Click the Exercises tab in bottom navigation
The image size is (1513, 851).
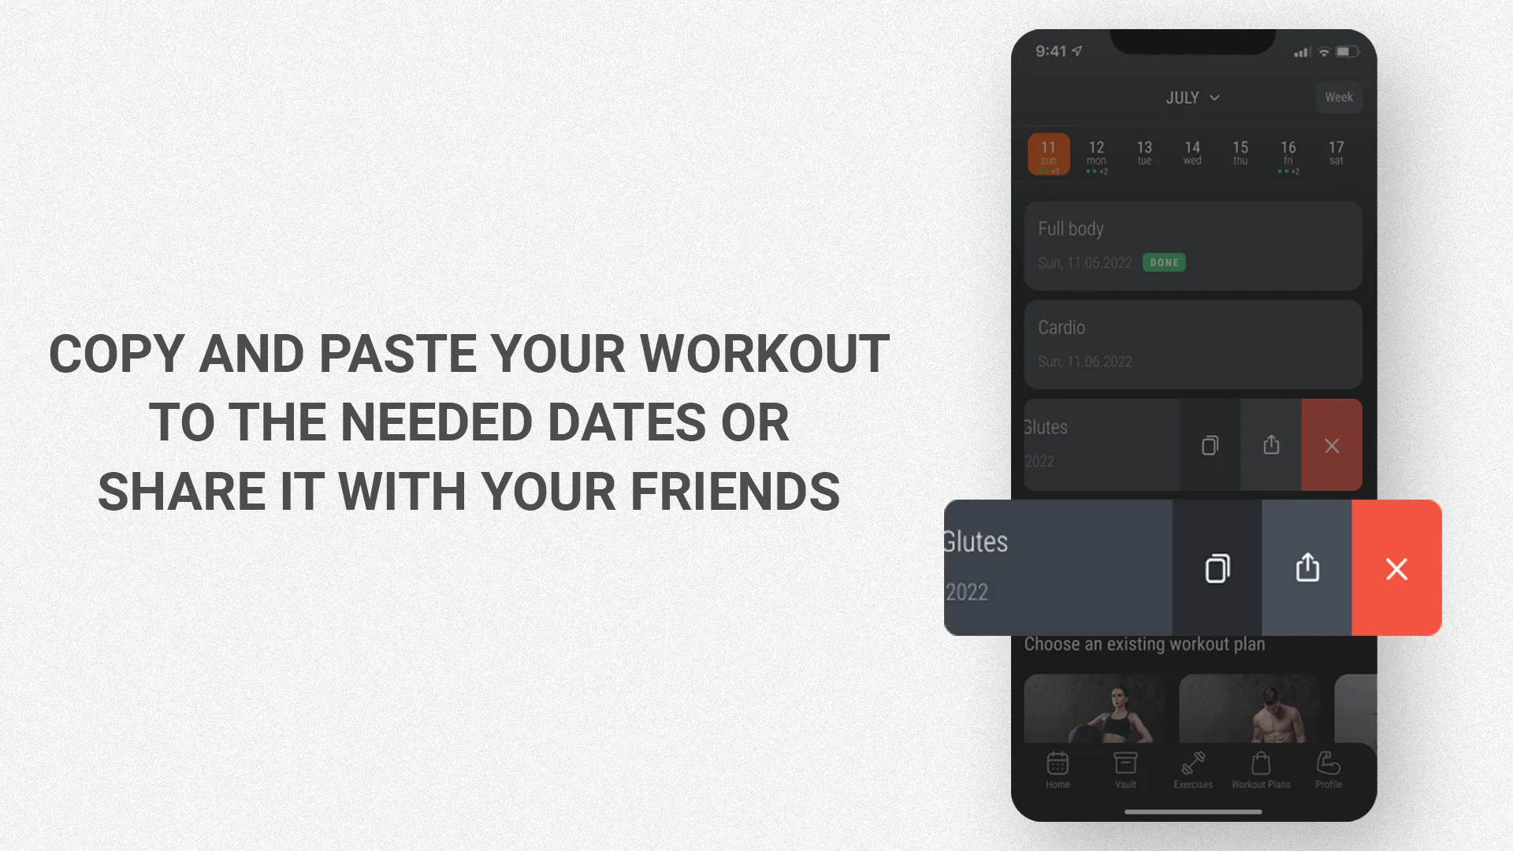(x=1193, y=769)
